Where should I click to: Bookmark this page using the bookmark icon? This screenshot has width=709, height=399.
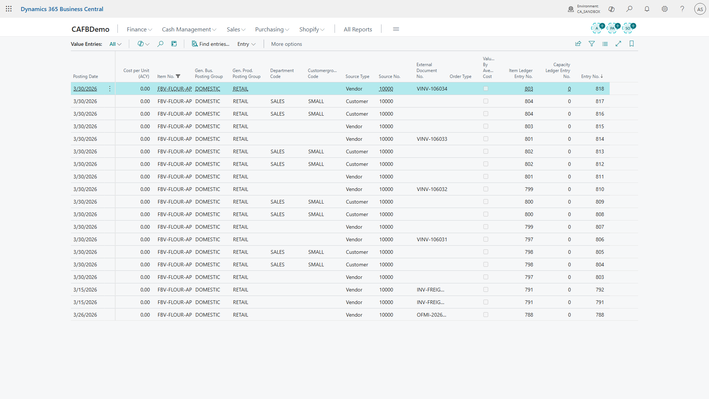631,44
